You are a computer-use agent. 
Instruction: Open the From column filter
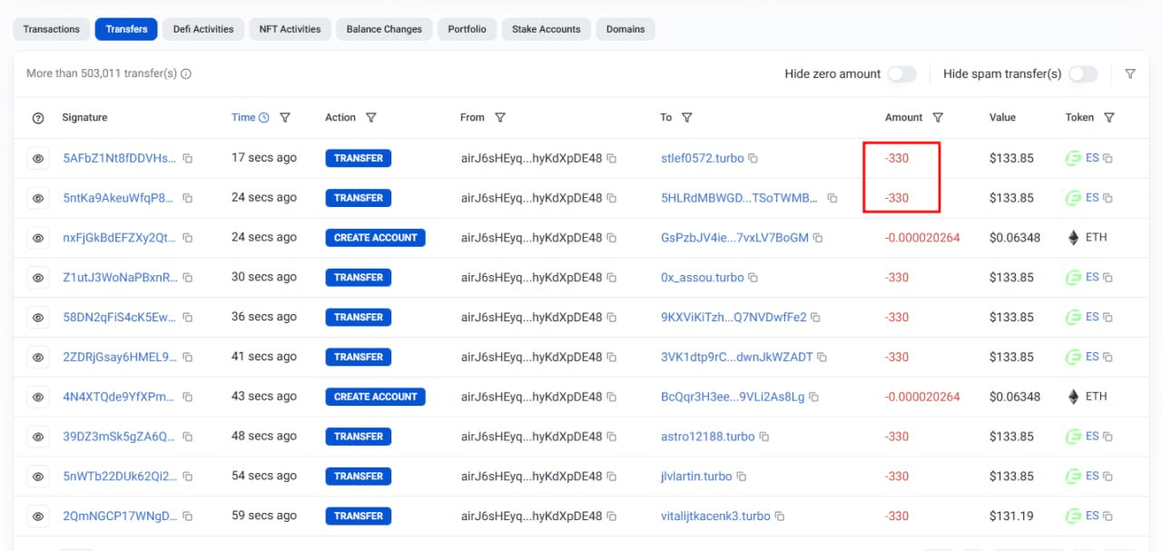[500, 118]
